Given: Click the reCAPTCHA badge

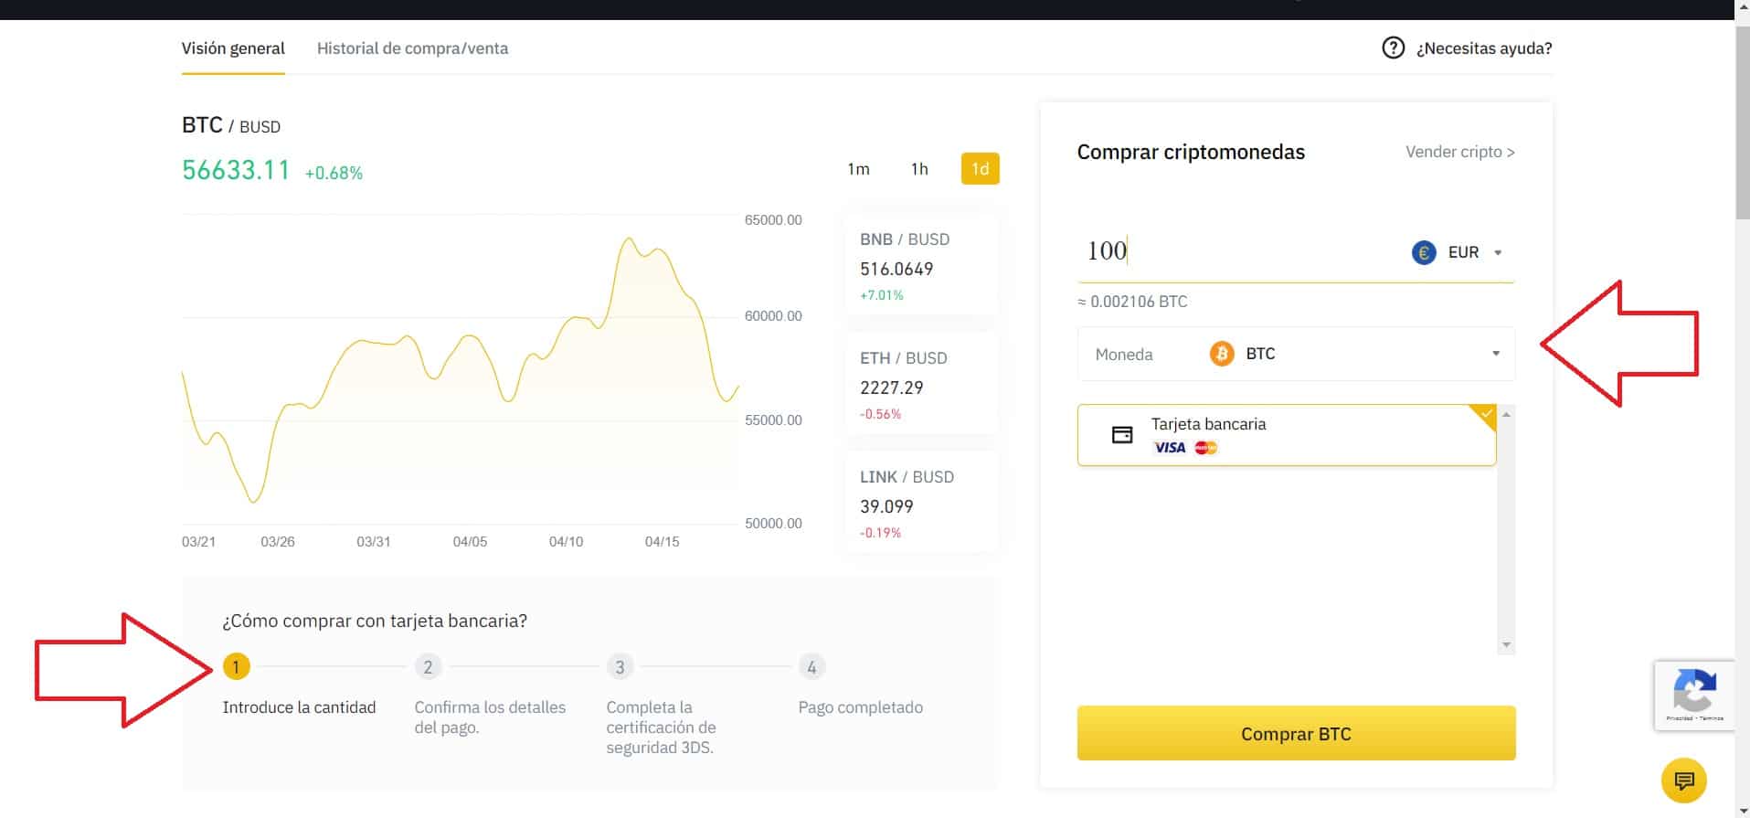Looking at the screenshot, I should (1694, 696).
